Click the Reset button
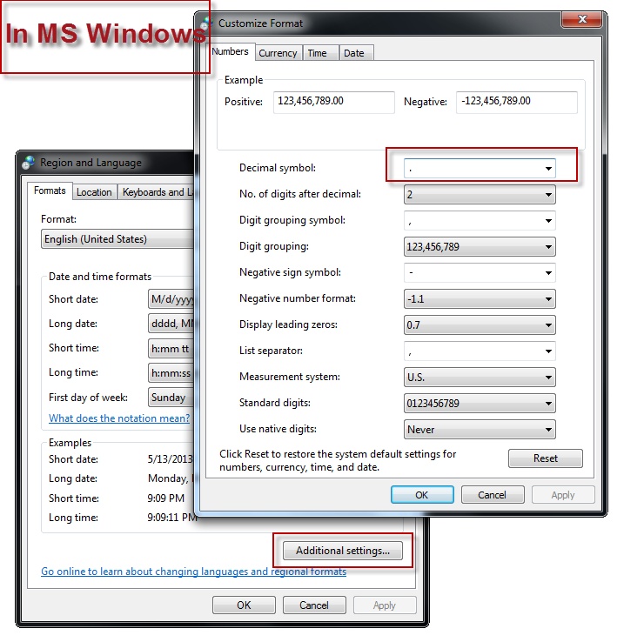This screenshot has width=644, height=642. [546, 458]
